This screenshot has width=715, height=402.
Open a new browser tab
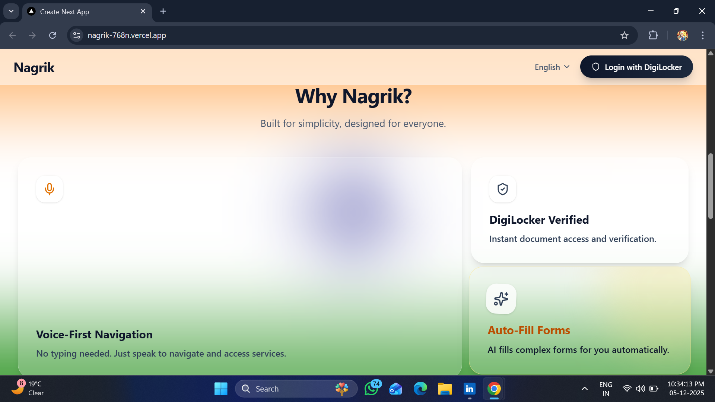click(163, 11)
